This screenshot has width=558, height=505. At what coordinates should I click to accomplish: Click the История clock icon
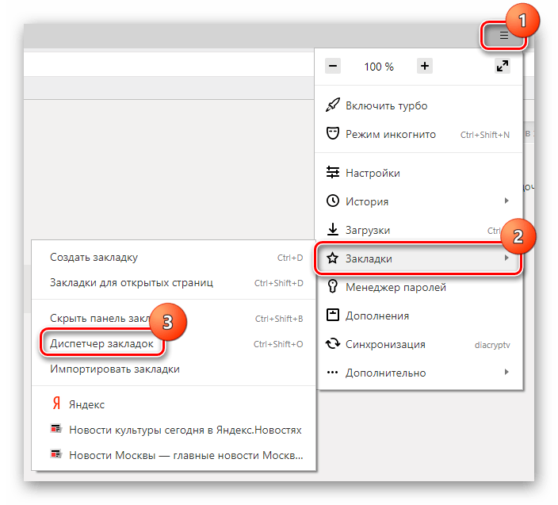click(333, 201)
